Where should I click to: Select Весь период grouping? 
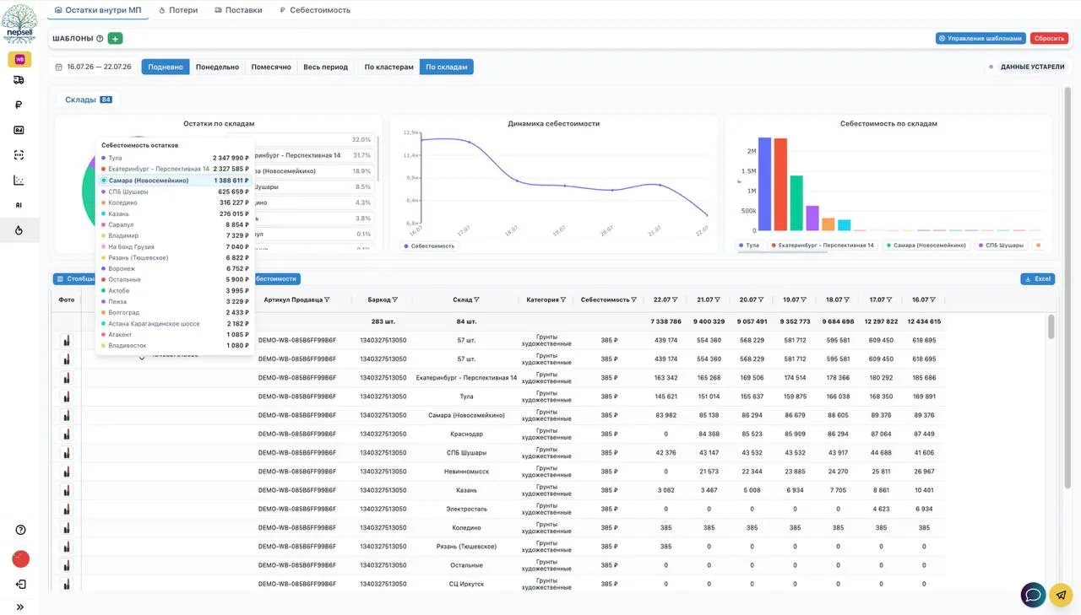(325, 67)
